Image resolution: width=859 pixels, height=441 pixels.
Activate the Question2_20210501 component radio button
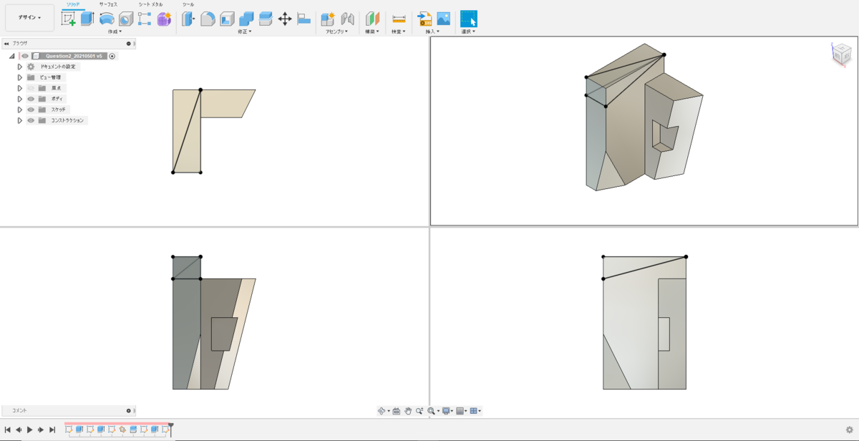click(x=112, y=56)
